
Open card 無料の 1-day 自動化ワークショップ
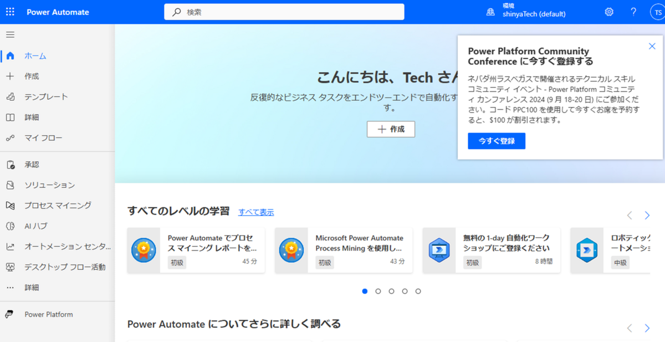[491, 250]
